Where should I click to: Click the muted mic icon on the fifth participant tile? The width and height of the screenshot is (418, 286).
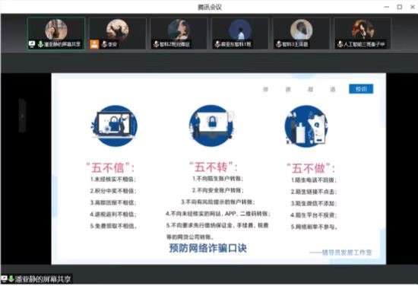click(x=279, y=44)
